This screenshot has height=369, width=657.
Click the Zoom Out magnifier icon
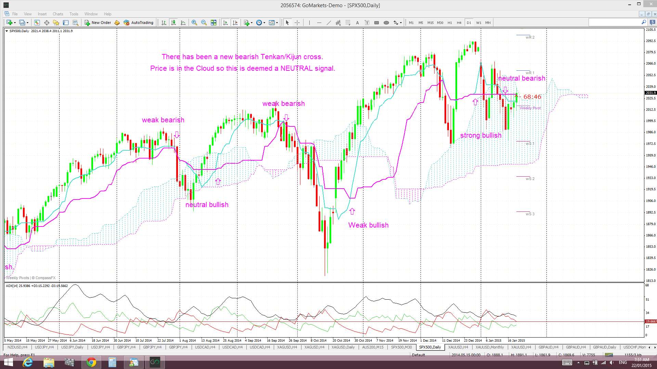click(204, 23)
